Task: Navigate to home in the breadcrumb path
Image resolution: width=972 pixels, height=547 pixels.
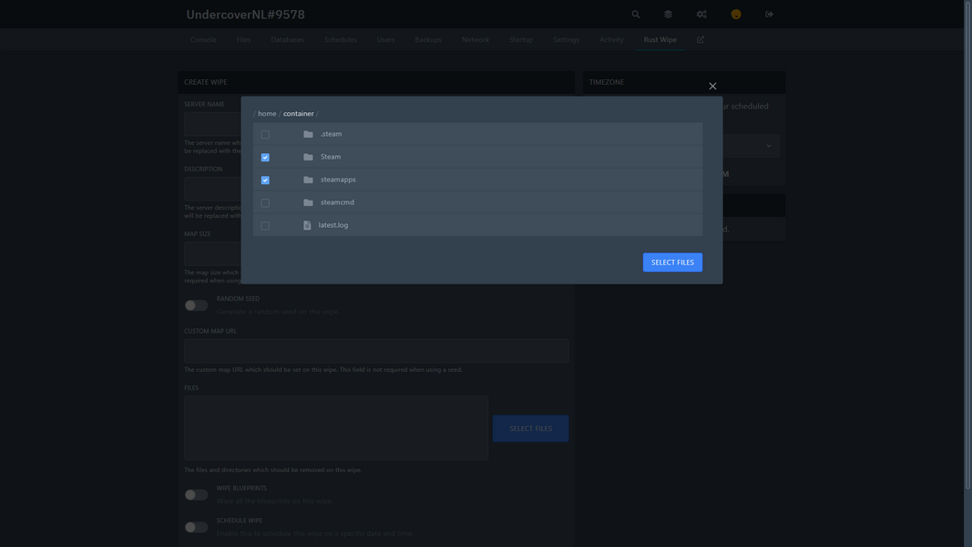Action: pyautogui.click(x=267, y=114)
